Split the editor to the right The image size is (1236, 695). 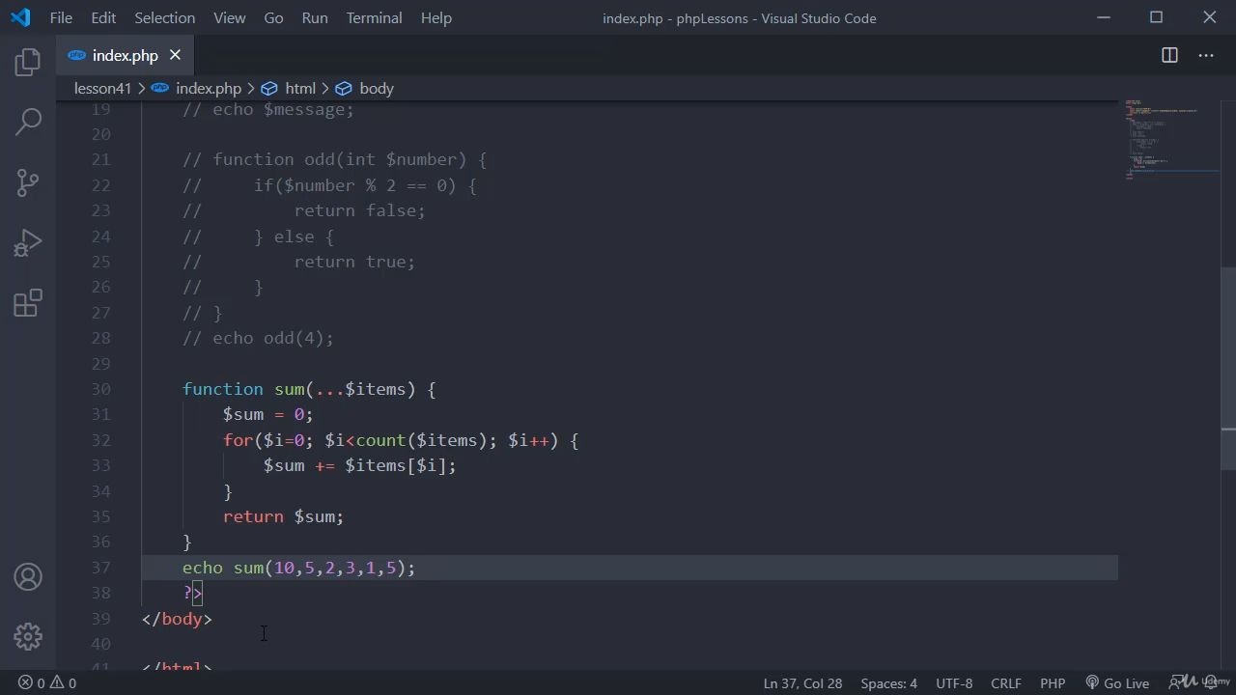tap(1169, 55)
